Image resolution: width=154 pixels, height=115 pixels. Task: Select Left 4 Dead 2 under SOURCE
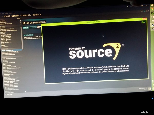(4, 41)
